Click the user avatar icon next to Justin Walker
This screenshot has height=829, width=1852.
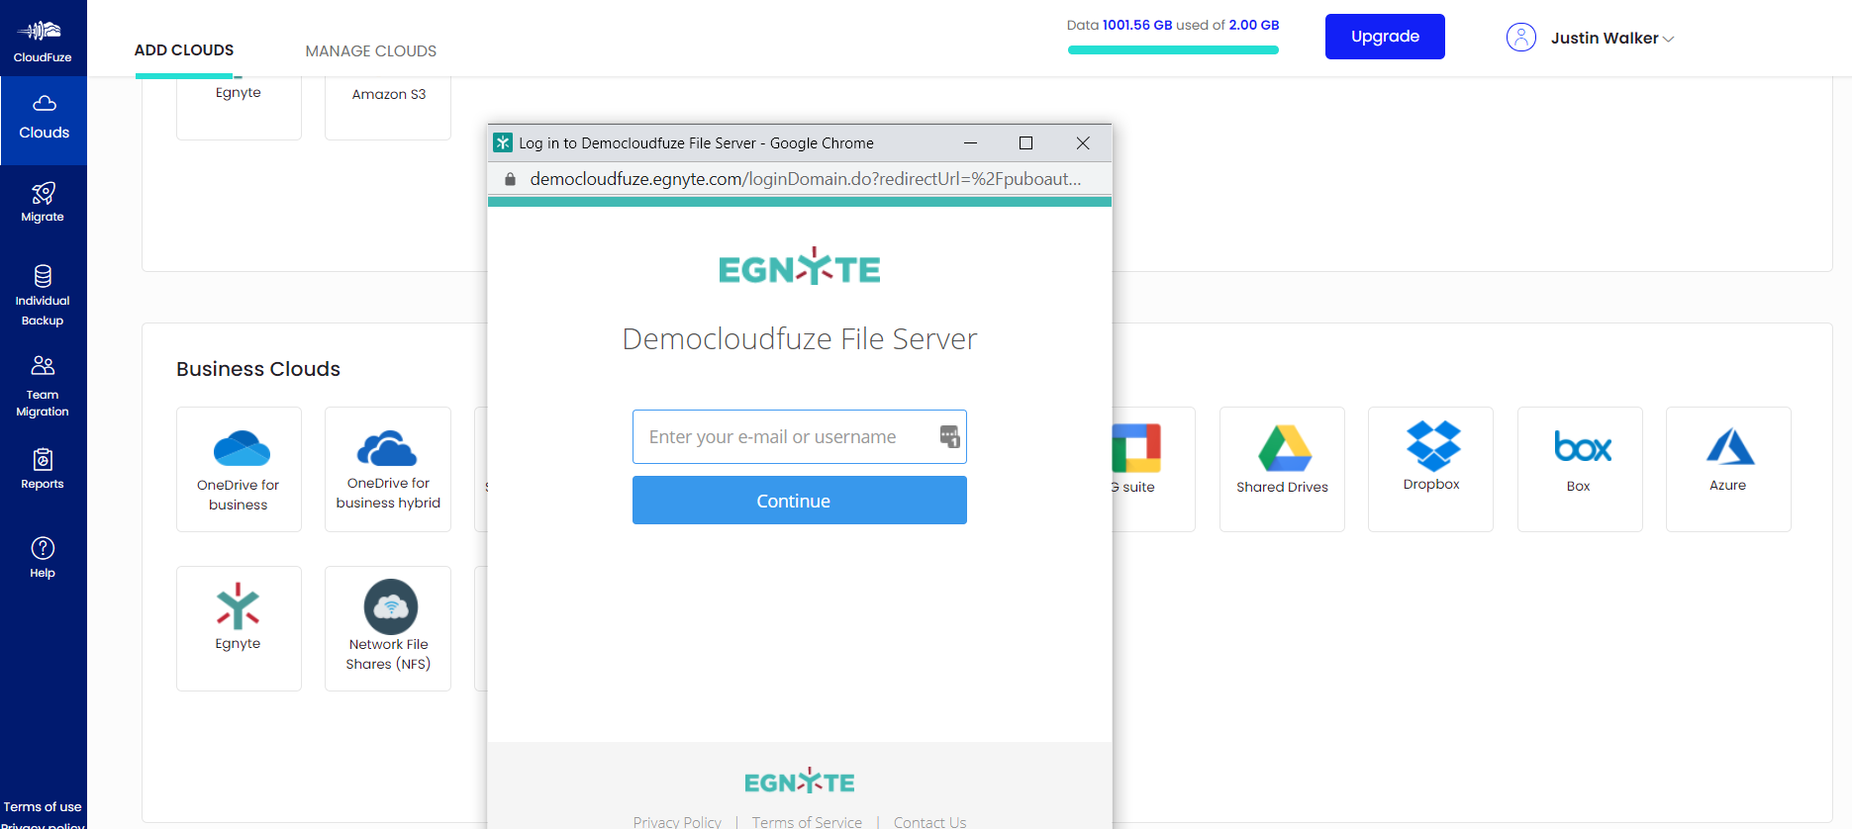pos(1521,38)
